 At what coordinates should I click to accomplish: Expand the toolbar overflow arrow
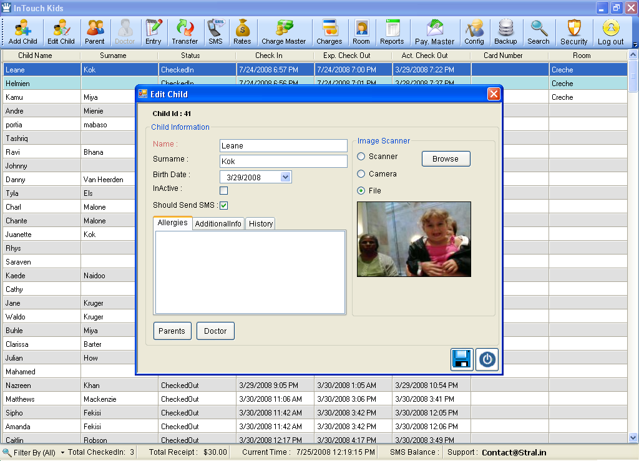[635, 44]
